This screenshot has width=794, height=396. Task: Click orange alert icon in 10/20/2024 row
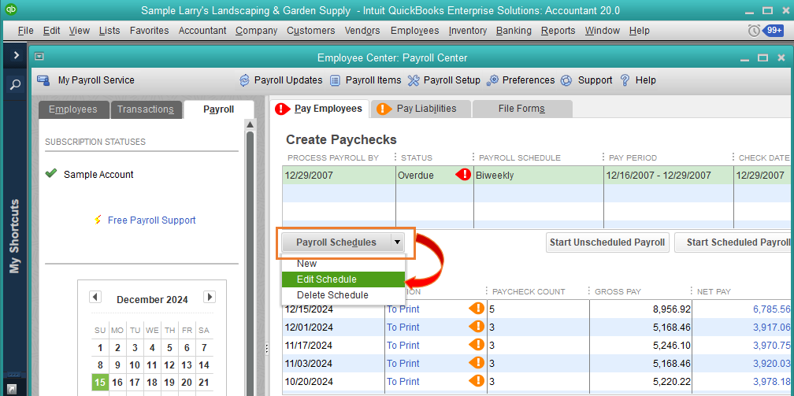(x=477, y=381)
